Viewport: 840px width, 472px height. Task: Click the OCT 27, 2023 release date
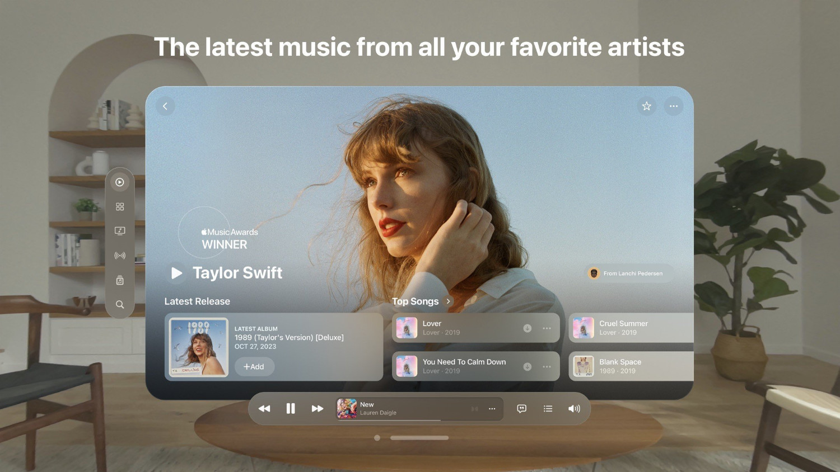255,347
